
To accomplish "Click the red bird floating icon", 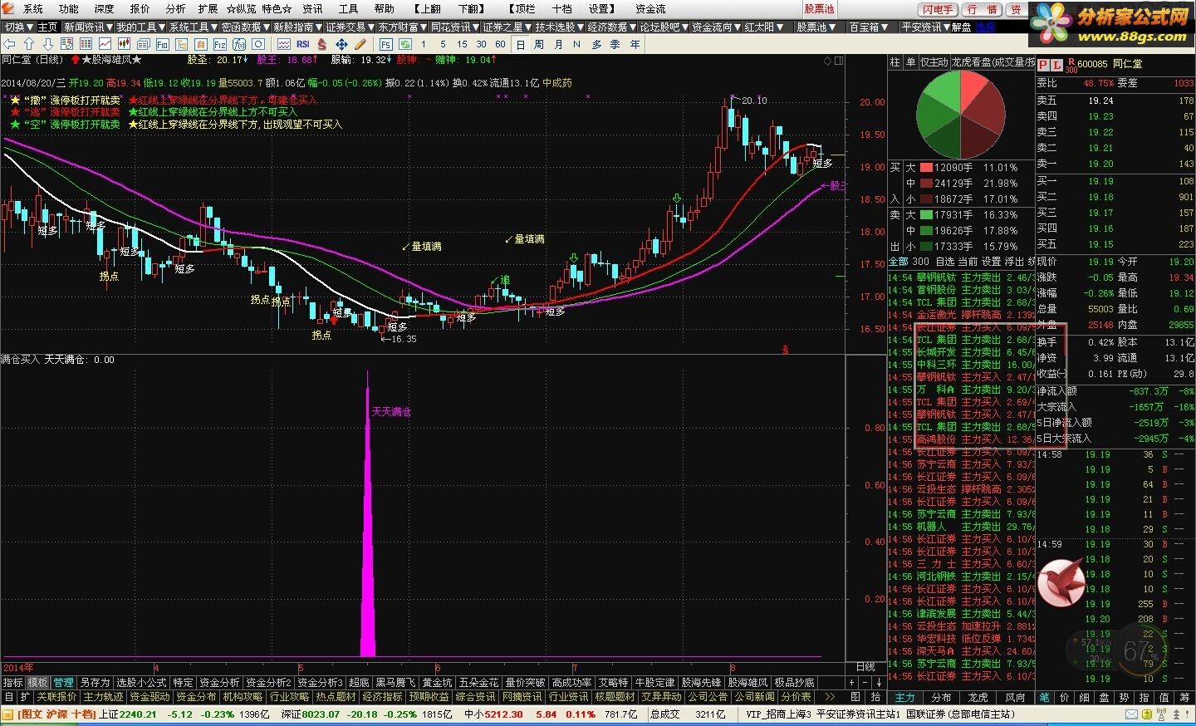I will pyautogui.click(x=1061, y=581).
